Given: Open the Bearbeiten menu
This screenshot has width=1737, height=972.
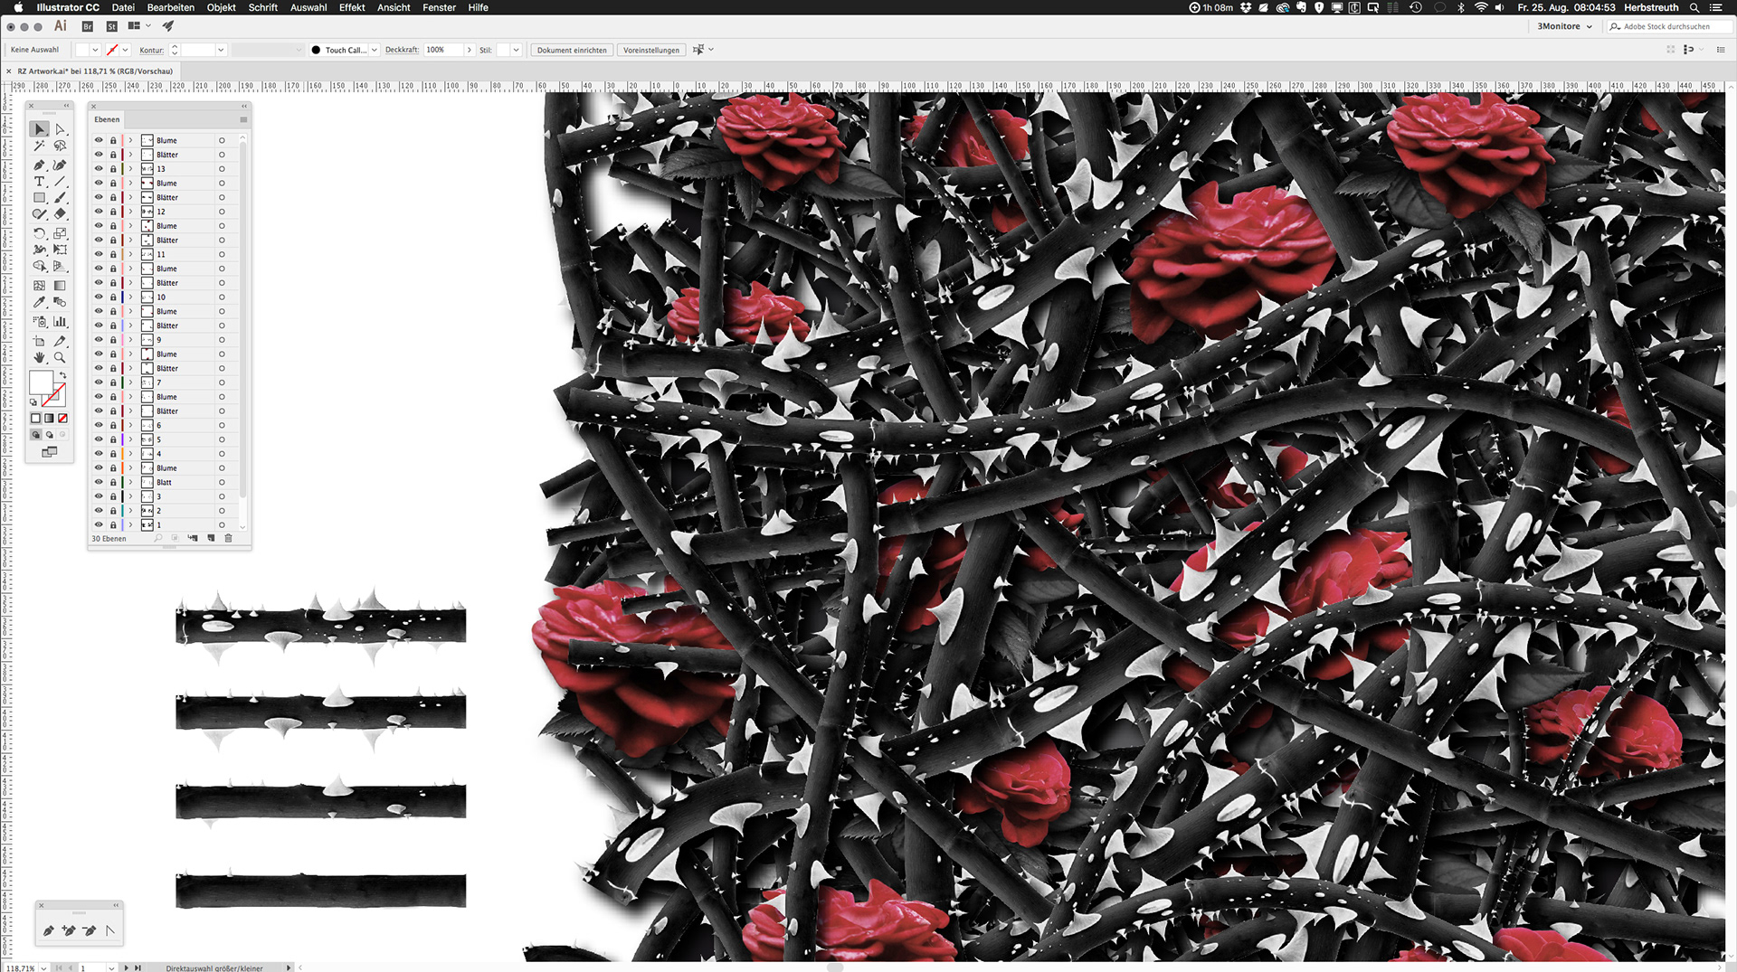Looking at the screenshot, I should pyautogui.click(x=171, y=7).
